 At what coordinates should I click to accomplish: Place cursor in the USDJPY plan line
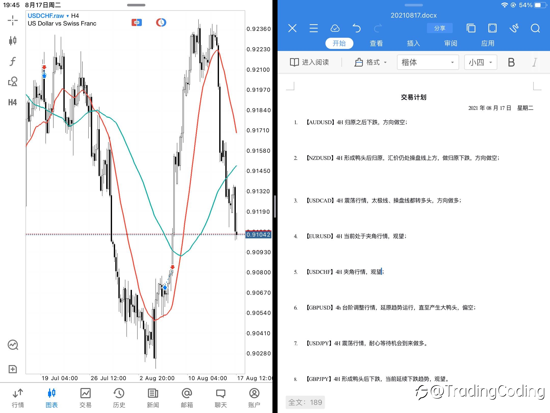[x=367, y=343]
